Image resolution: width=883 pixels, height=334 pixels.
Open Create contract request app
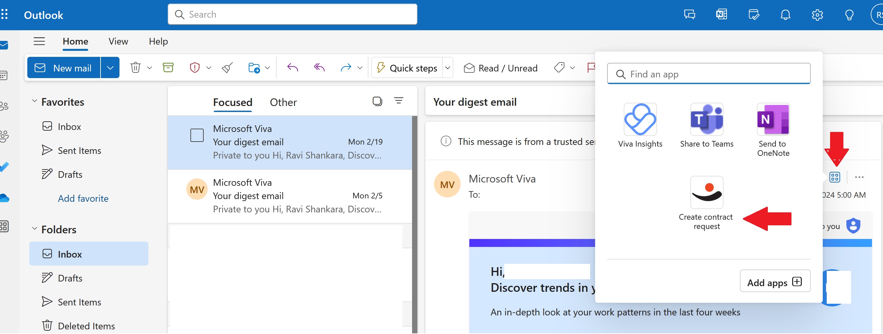pyautogui.click(x=706, y=204)
